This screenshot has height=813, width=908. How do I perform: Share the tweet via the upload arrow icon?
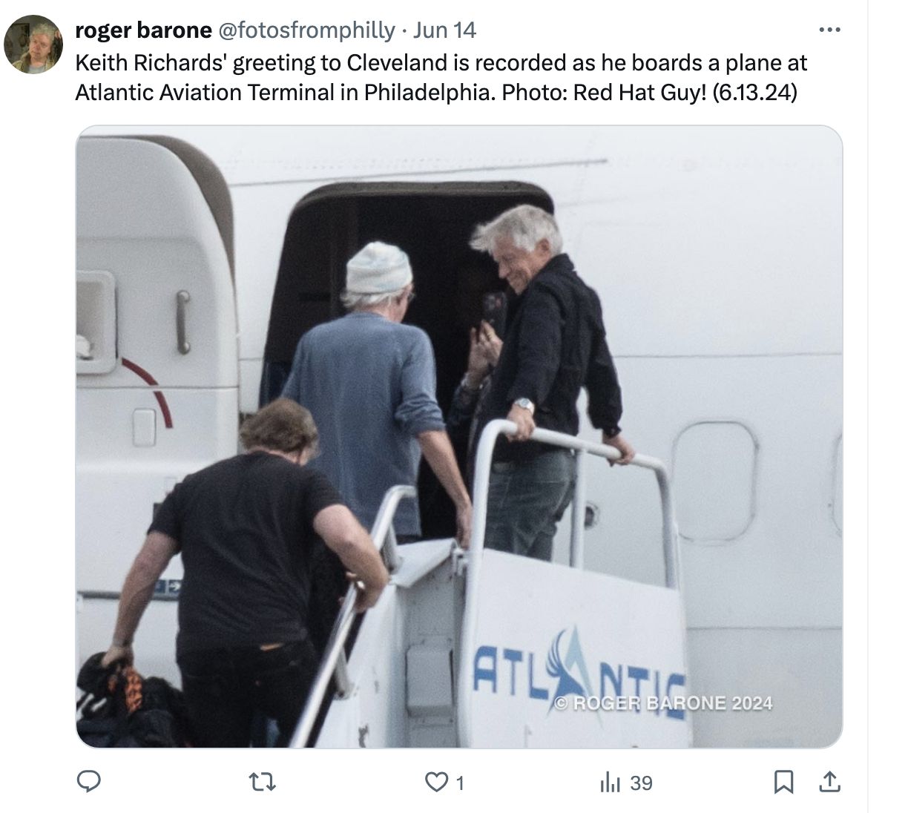pyautogui.click(x=829, y=782)
